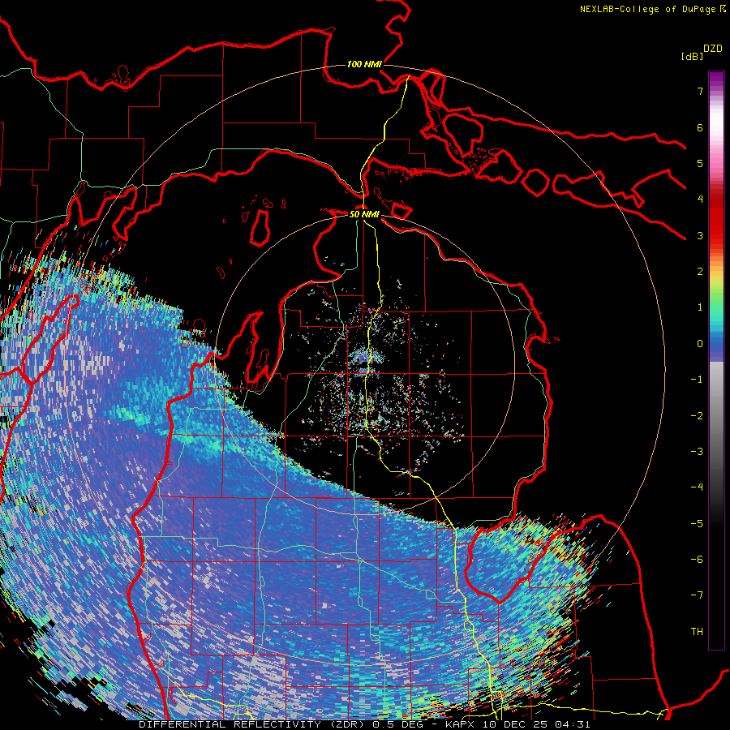This screenshot has width=730, height=730.
Task: Click the 2 value on color scale
Action: 700,272
